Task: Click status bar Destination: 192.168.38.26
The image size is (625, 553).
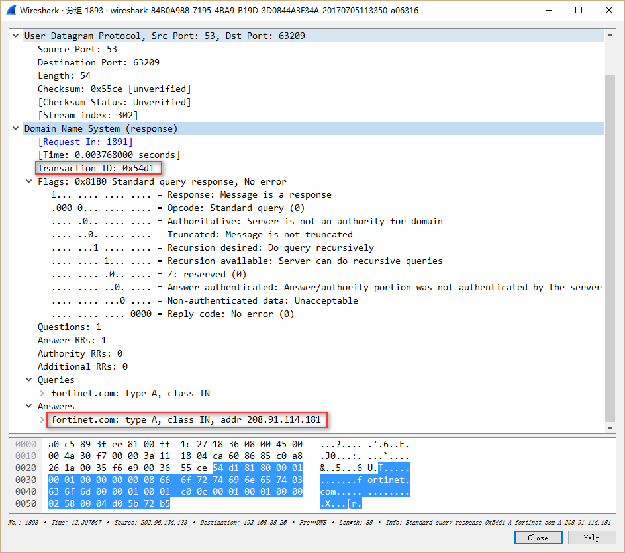Action: 243,523
